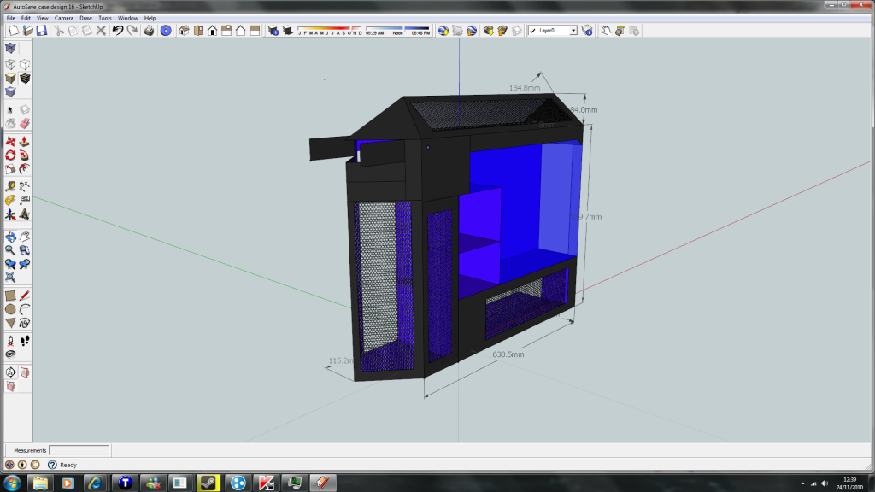
Task: Click the Windows Start button
Action: pos(13,483)
